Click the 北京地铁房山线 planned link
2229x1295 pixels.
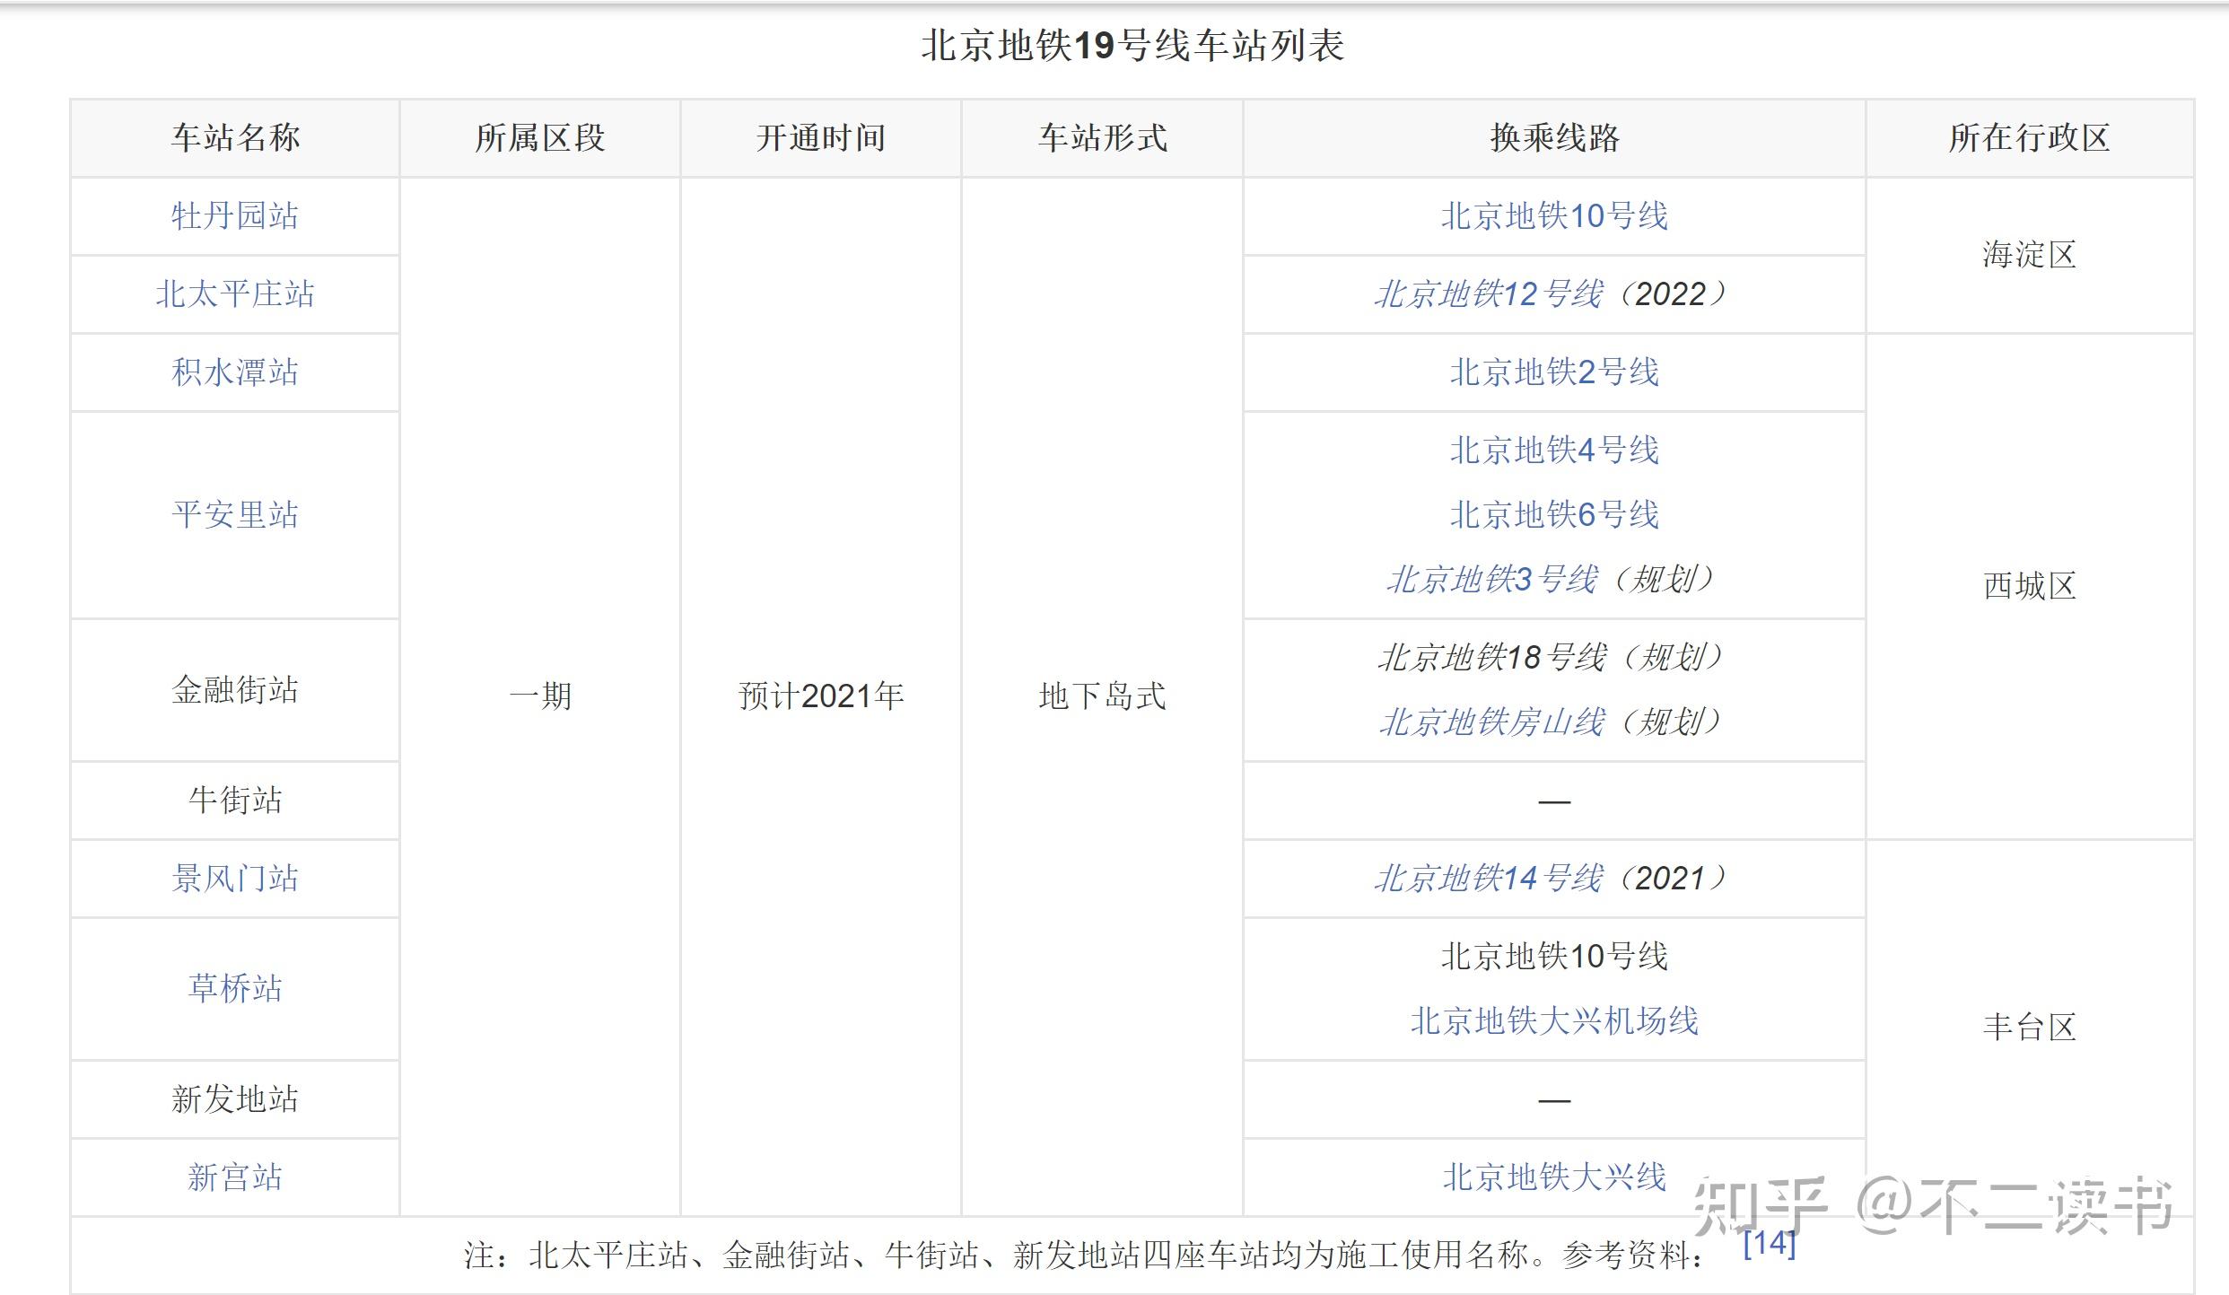pyautogui.click(x=1492, y=722)
